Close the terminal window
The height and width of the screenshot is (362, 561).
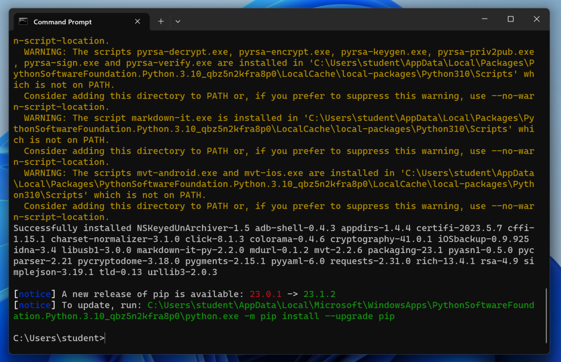tap(536, 19)
